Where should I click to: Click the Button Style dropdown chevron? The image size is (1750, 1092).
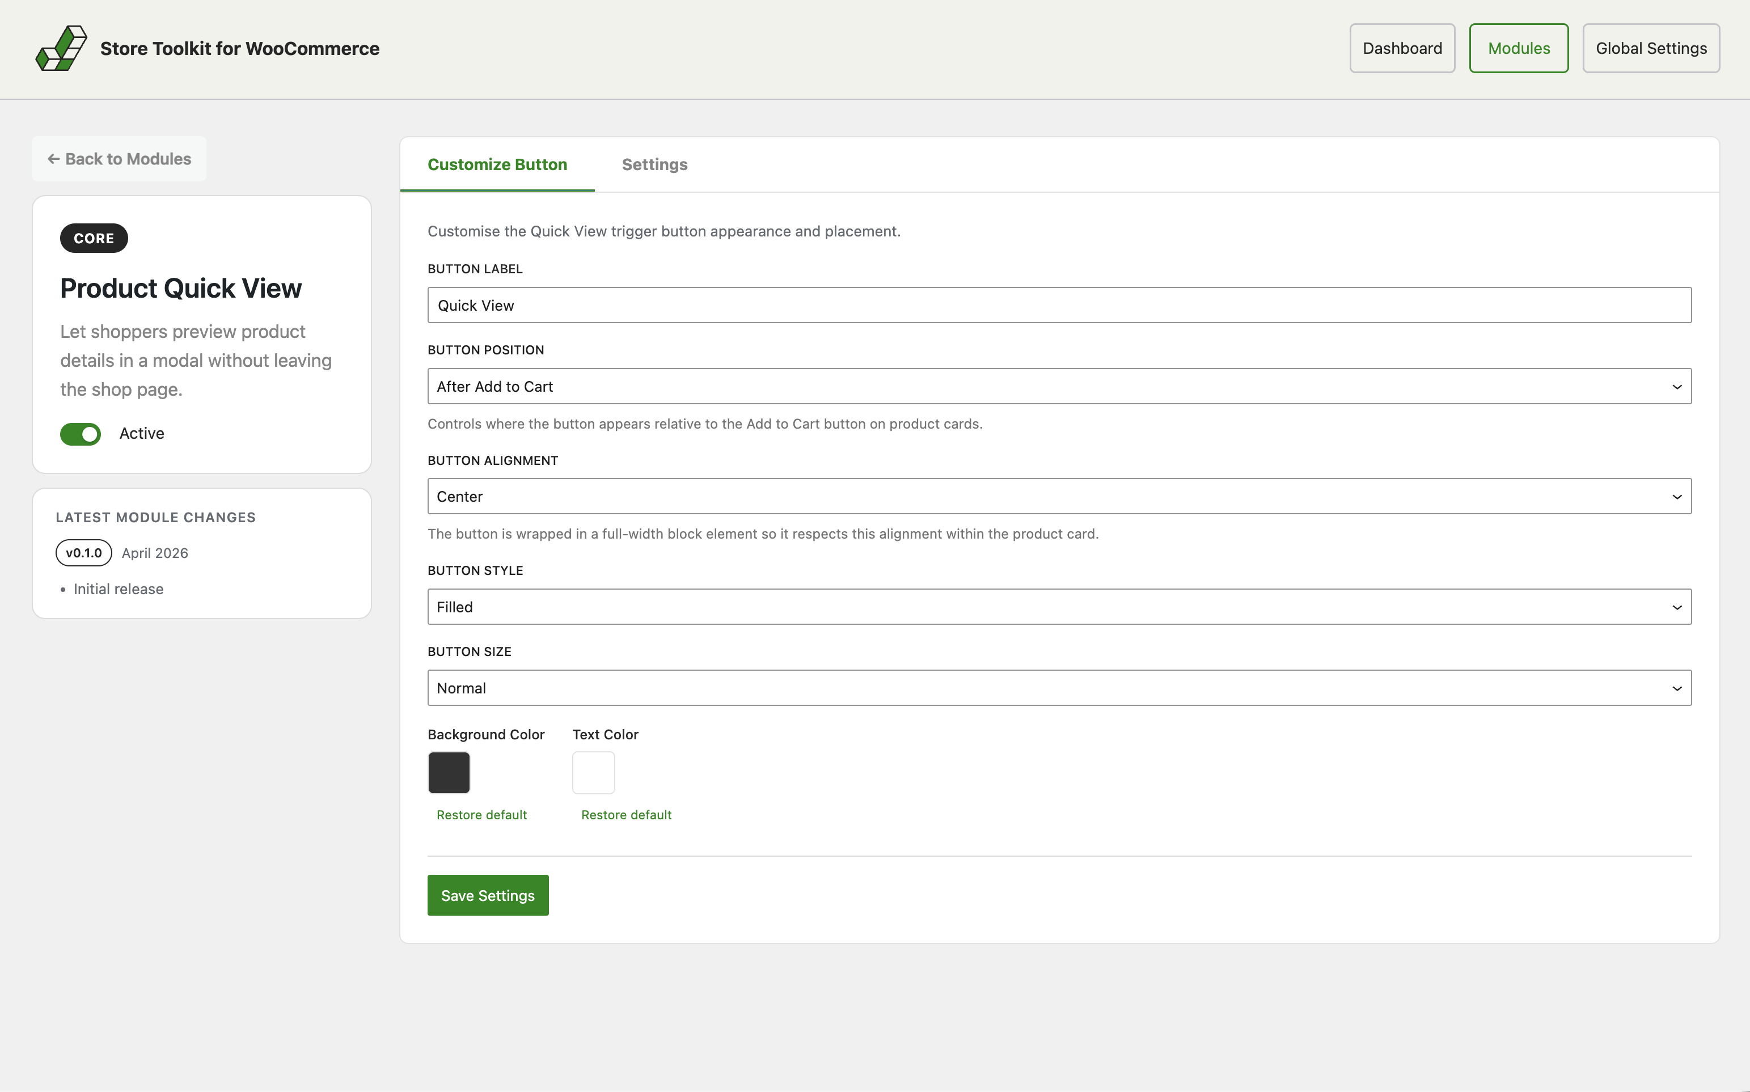[x=1677, y=607]
